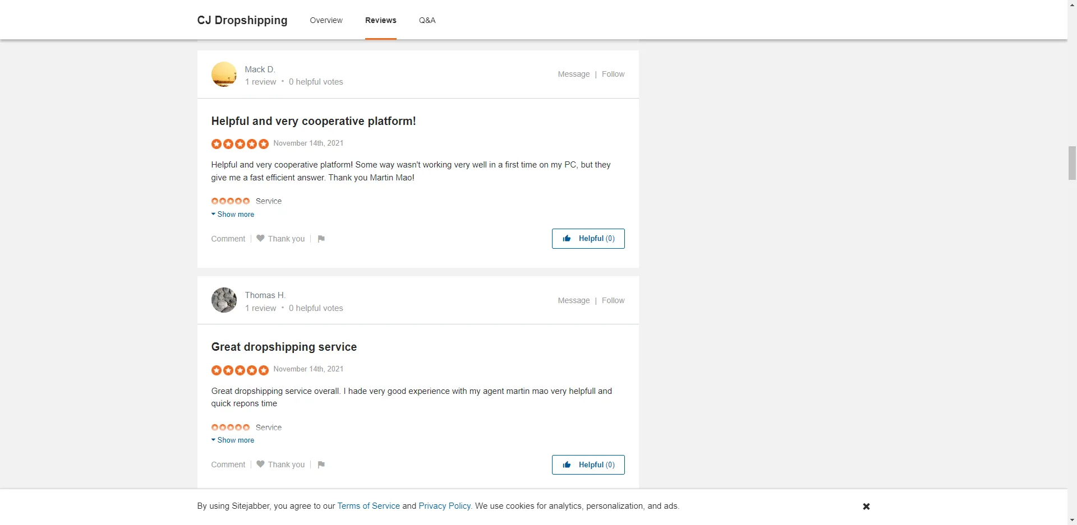Image resolution: width=1077 pixels, height=525 pixels.
Task: Send a message to Mack D.
Action: 573,74
